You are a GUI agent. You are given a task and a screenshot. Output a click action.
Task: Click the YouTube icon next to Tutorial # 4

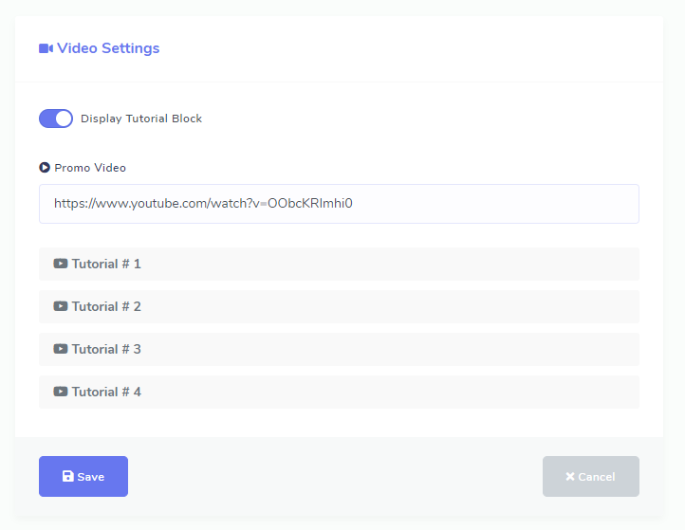point(61,392)
